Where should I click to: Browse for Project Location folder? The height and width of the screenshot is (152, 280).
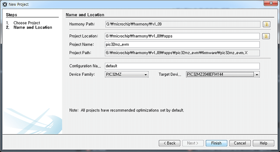[x=266, y=36]
